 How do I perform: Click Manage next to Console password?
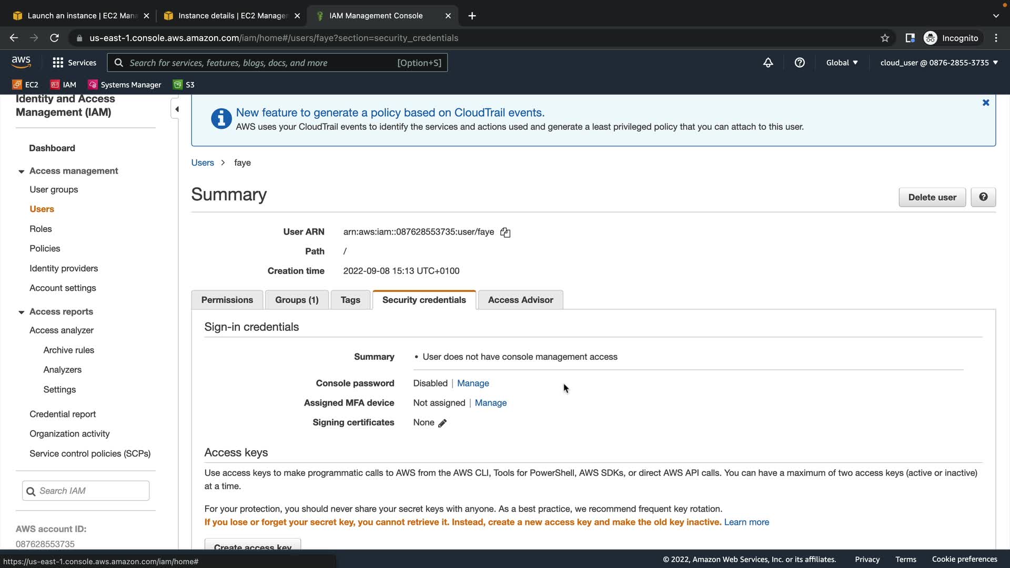point(473,383)
